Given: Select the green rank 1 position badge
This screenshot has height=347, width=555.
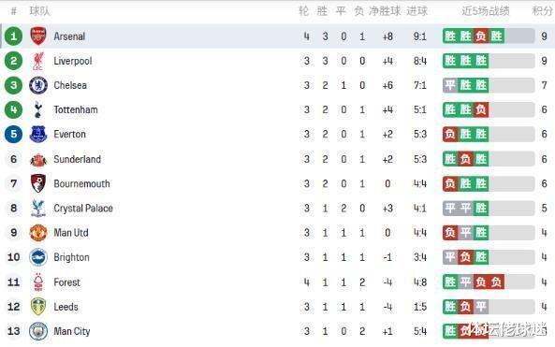Looking at the screenshot, I should tap(13, 36).
